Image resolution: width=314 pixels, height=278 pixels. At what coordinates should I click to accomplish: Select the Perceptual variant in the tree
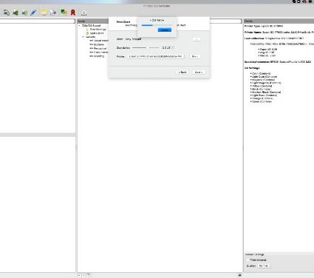pos(100,48)
